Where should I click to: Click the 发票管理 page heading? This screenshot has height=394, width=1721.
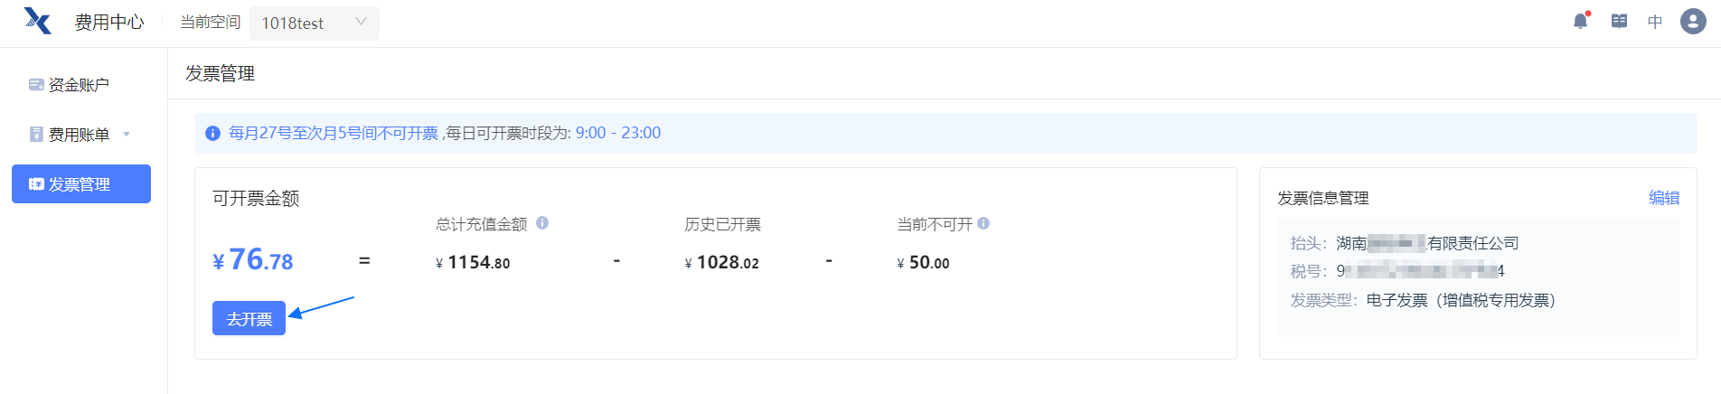click(221, 74)
